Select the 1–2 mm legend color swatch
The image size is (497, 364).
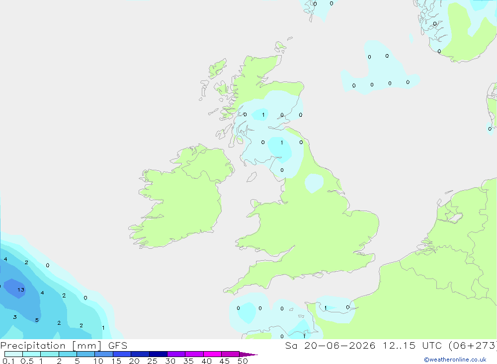click(x=50, y=354)
